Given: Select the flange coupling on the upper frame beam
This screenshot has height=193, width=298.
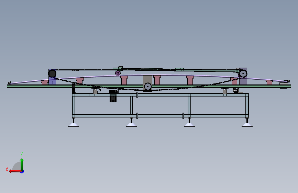Looking at the screenshot, I should 137,94.
